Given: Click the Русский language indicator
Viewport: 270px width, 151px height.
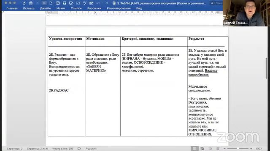Looking at the screenshot, I should pyautogui.click(x=91, y=148).
